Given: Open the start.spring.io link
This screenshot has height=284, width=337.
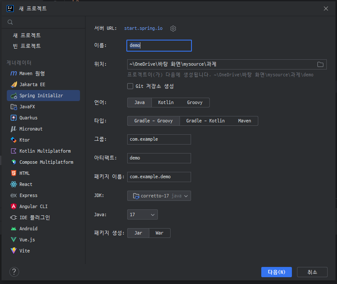Looking at the screenshot, I should pyautogui.click(x=143, y=29).
